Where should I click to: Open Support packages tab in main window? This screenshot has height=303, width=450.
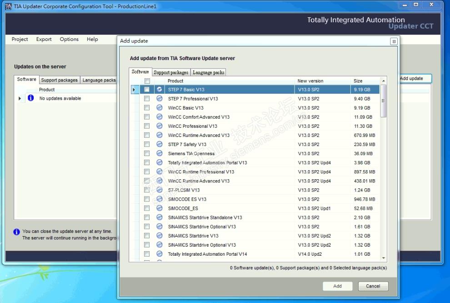[x=59, y=80]
